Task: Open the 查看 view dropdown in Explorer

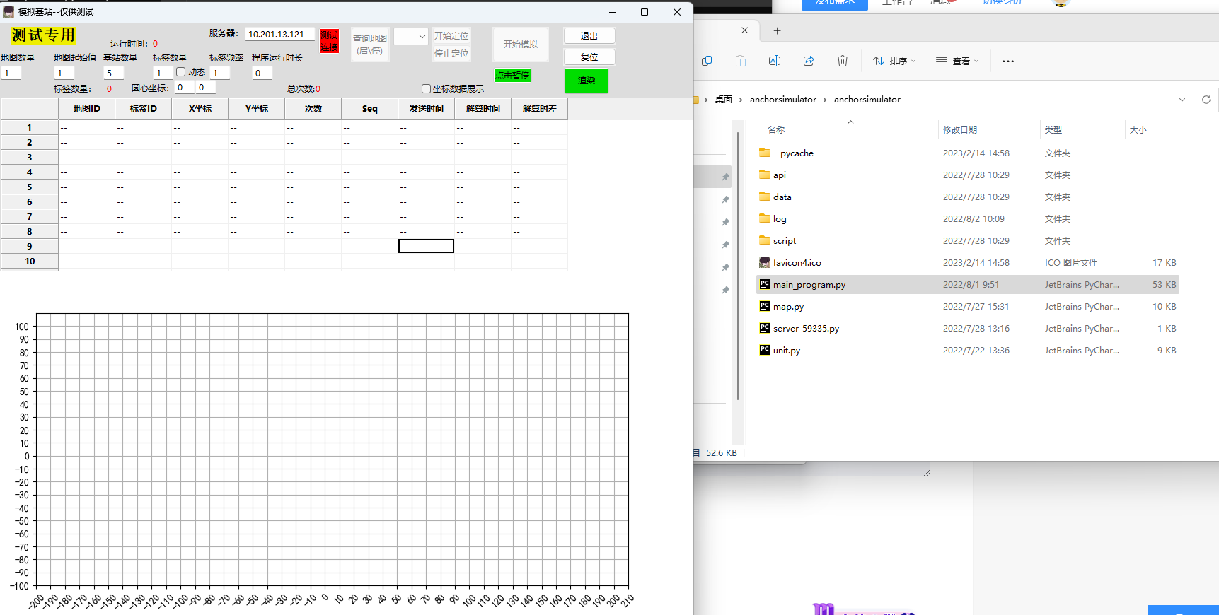Action: [957, 61]
